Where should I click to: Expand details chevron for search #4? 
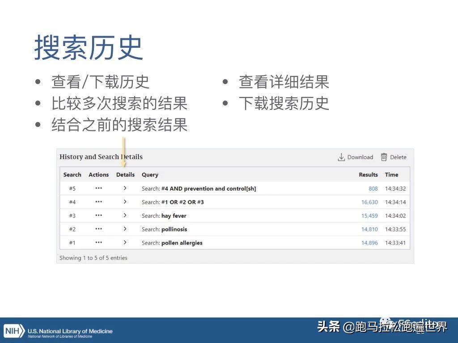[125, 202]
